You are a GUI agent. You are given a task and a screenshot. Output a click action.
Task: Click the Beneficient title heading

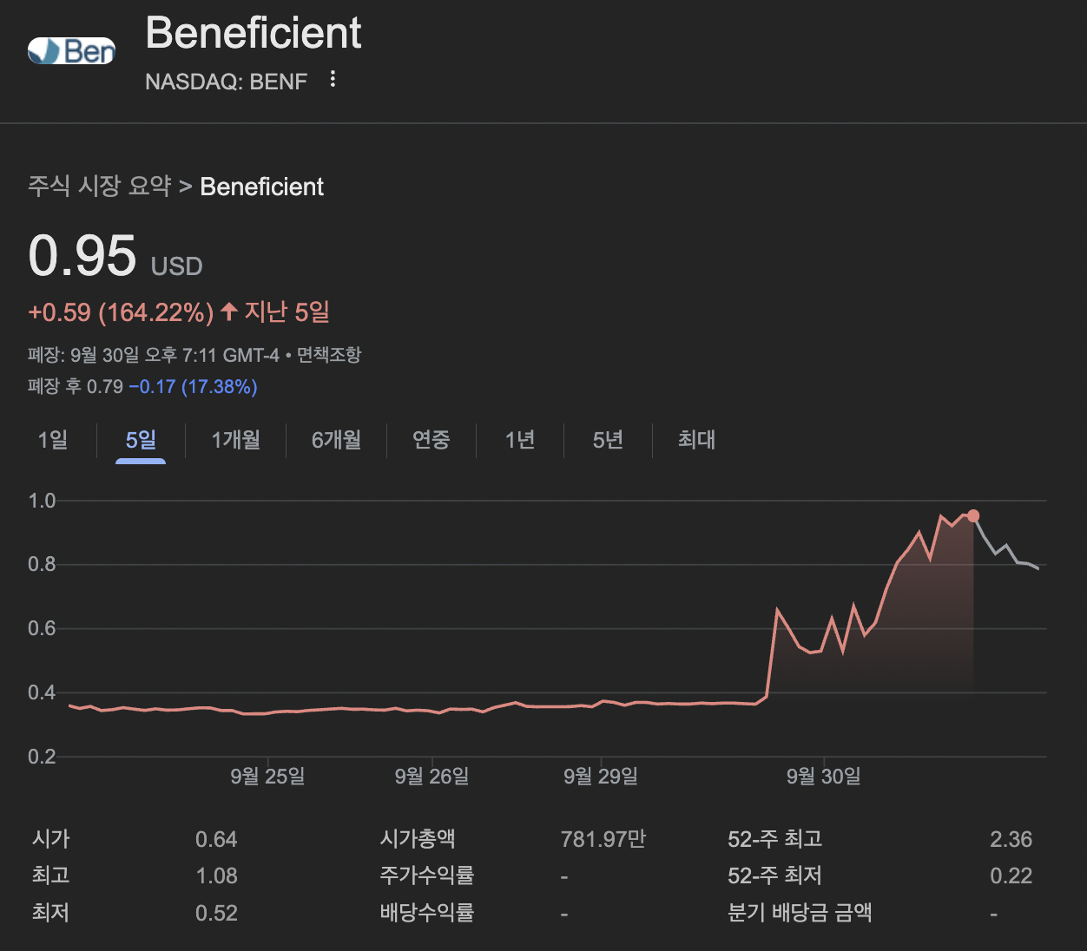pyautogui.click(x=253, y=33)
